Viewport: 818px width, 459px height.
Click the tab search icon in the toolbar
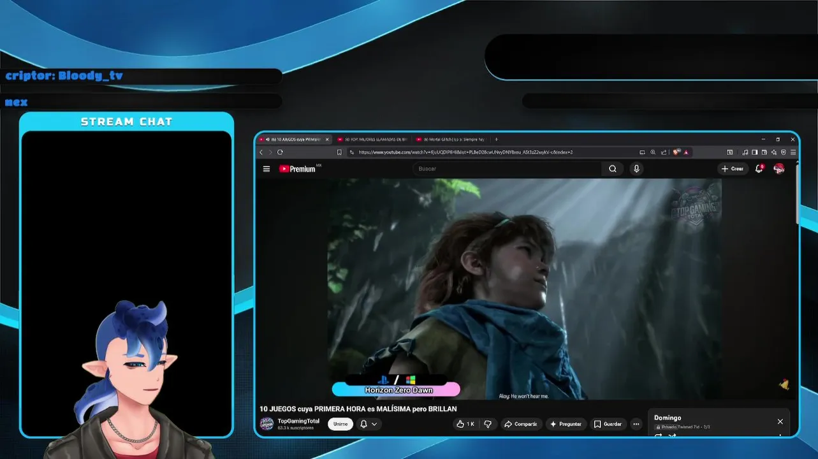pyautogui.click(x=730, y=152)
